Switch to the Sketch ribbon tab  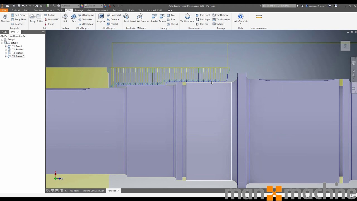click(x=27, y=10)
